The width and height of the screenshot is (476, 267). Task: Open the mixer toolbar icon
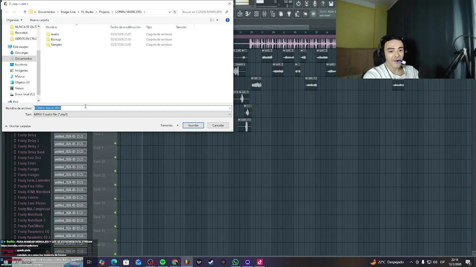point(264,14)
